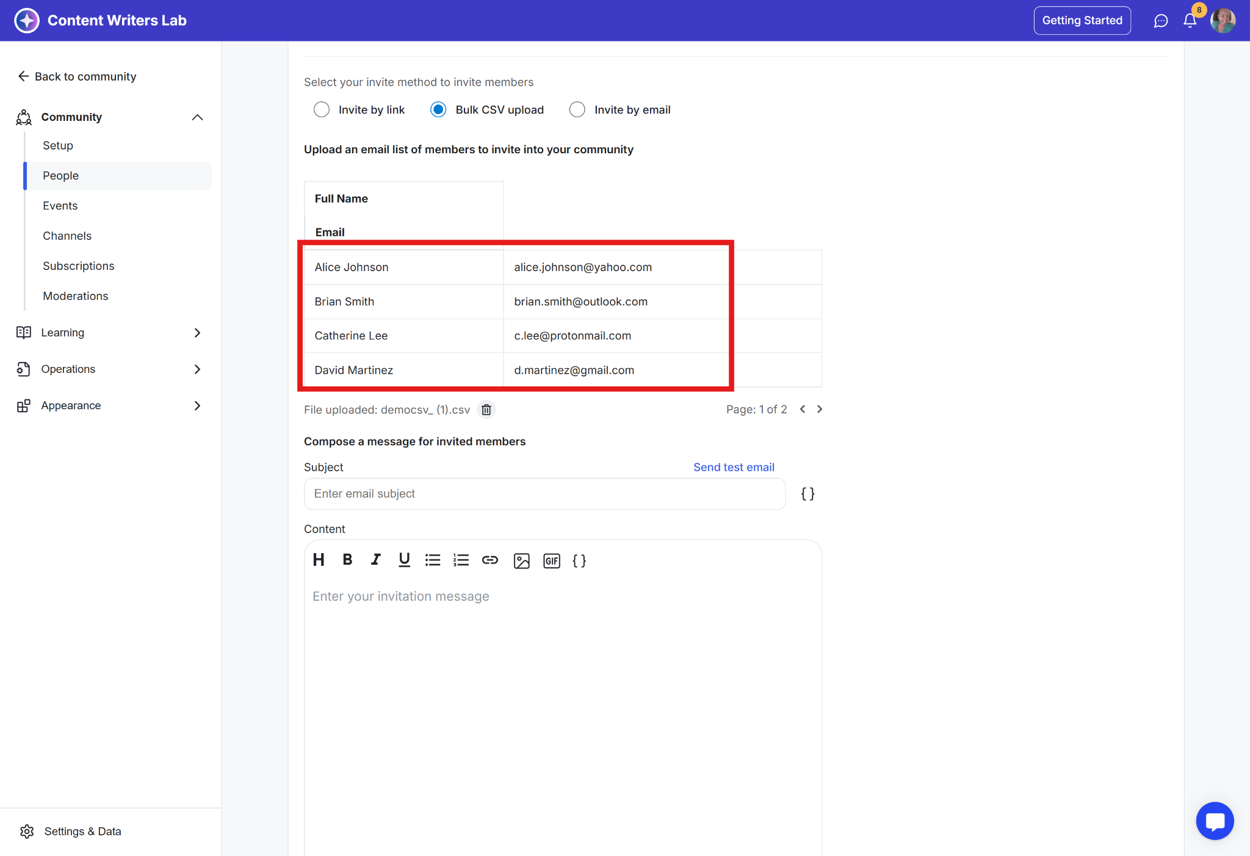Click the Bold formatting icon

click(x=347, y=560)
